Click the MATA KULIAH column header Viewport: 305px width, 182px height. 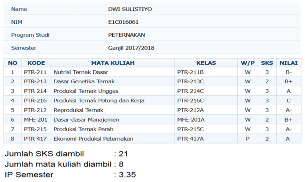tap(113, 63)
